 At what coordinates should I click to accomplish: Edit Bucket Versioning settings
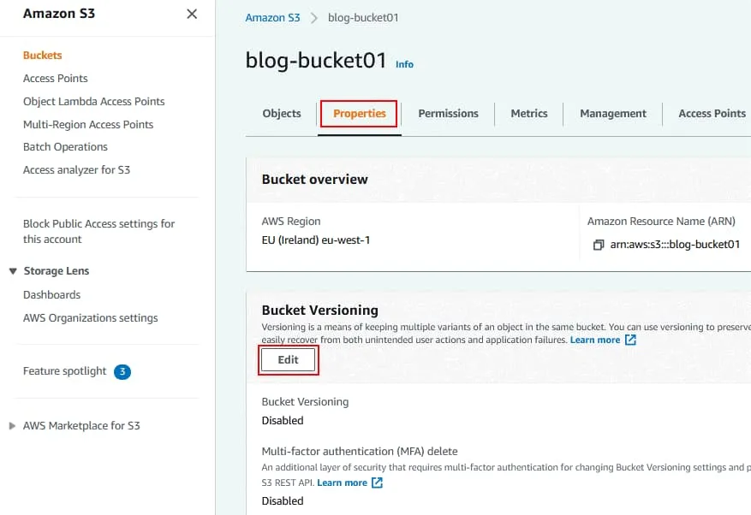pyautogui.click(x=289, y=360)
